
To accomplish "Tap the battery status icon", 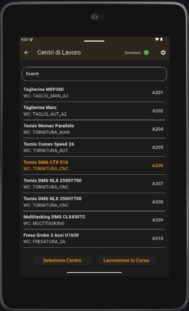I will pyautogui.click(x=161, y=40).
